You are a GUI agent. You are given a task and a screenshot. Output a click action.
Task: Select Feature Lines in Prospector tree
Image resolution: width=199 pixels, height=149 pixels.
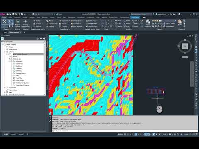click(x=13, y=90)
